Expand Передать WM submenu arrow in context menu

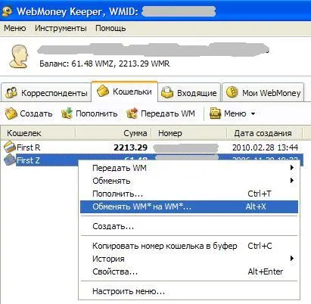tap(292, 167)
